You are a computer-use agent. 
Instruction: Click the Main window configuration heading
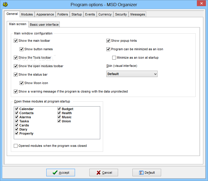click(33, 33)
